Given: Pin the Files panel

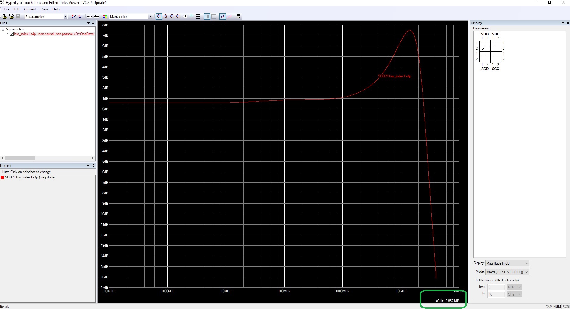Looking at the screenshot, I should tap(93, 23).
